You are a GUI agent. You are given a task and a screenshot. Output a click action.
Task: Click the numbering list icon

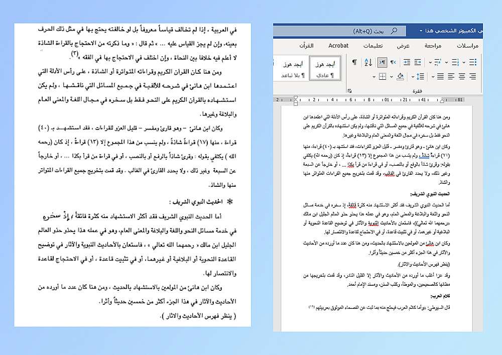coord(455,62)
